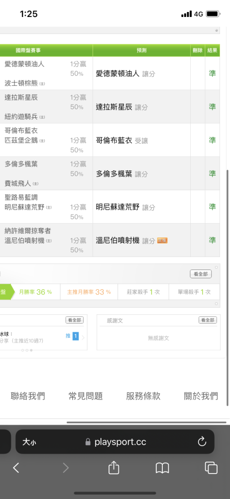The height and width of the screenshot is (499, 230).
Task: Click the 多倫多楓葉 讓分 prediction
Action: coord(121,174)
